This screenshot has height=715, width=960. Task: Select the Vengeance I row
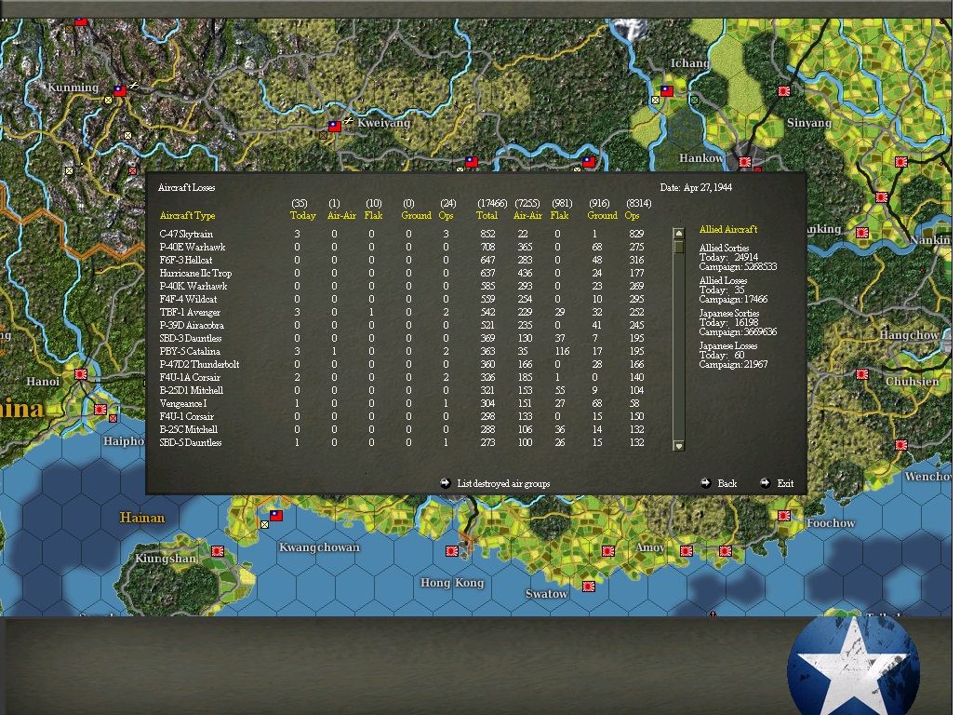click(404, 403)
